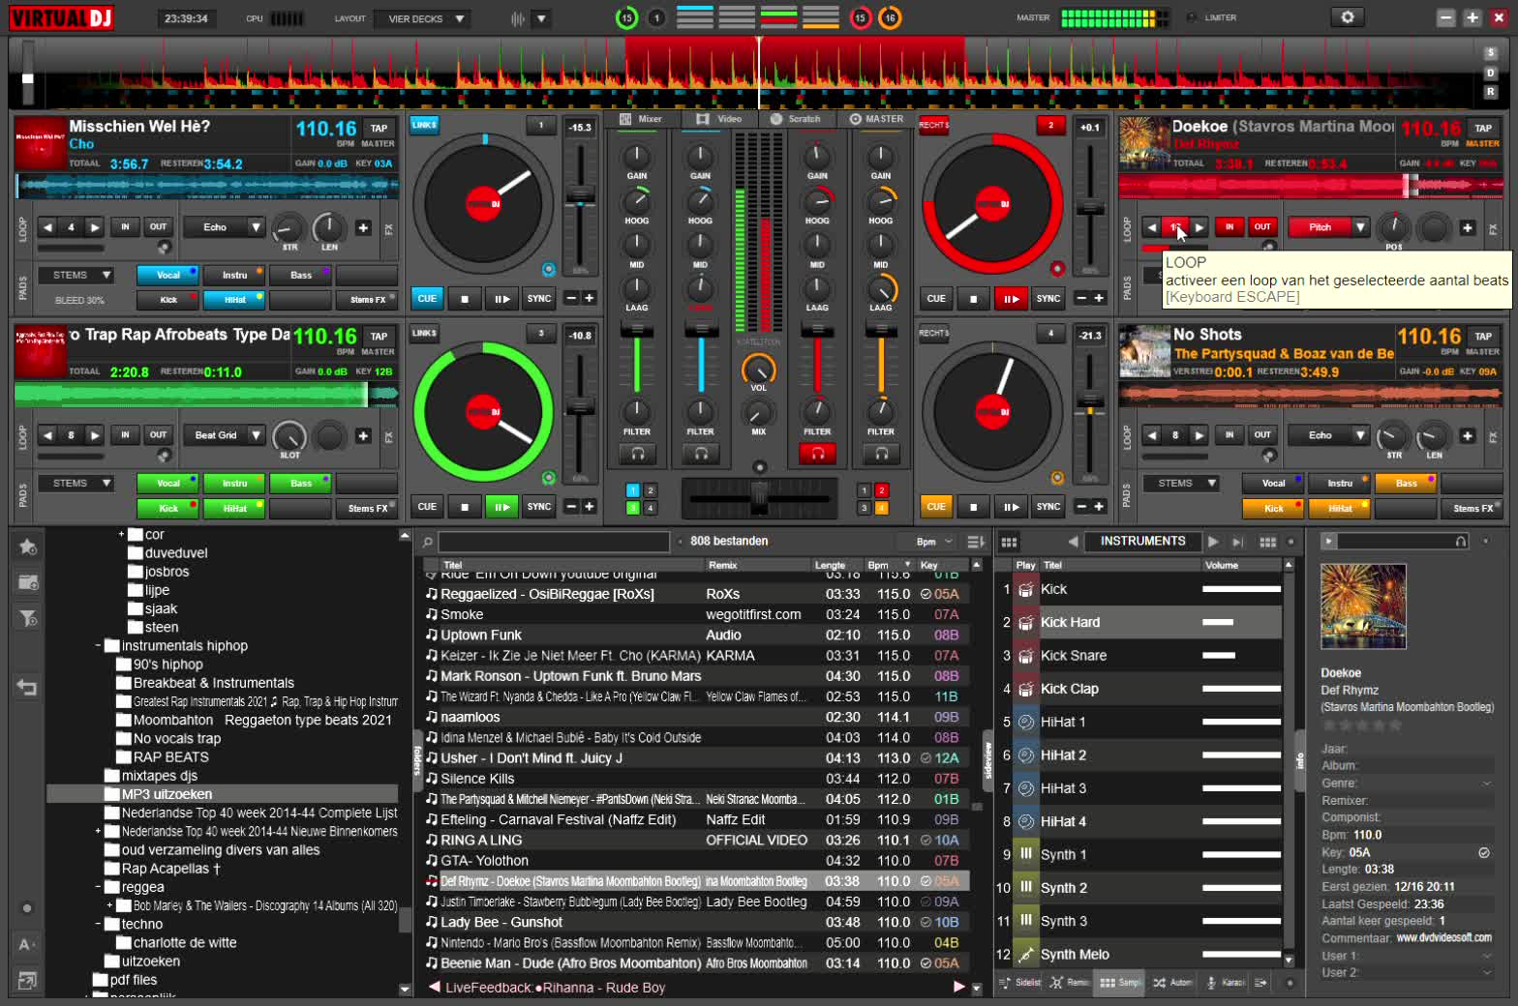The width and height of the screenshot is (1518, 1006).
Task: Click the back arrow icon in browser sidebar
Action: point(27,687)
